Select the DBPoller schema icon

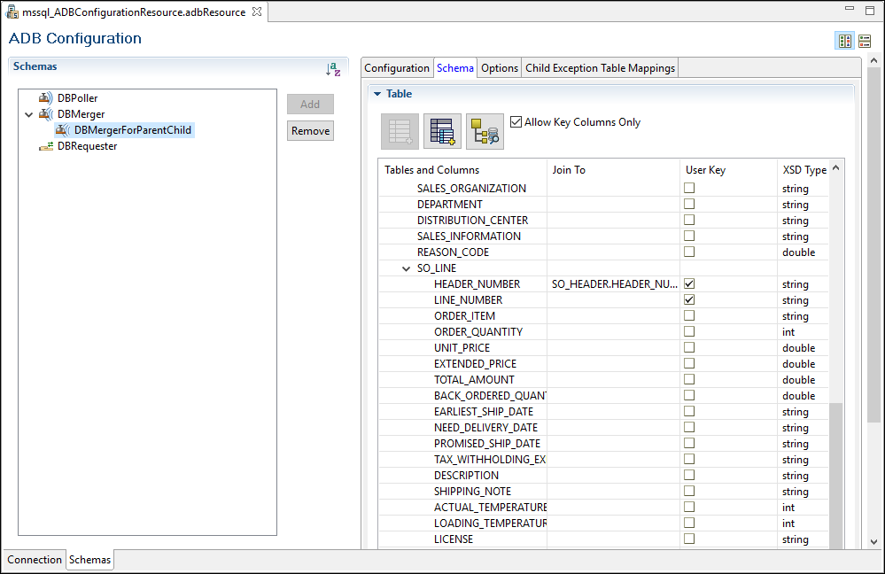point(45,98)
